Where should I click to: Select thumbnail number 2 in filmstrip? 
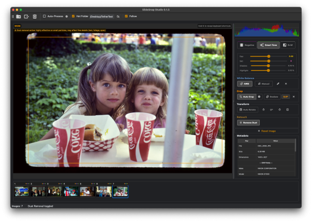tap(38, 191)
